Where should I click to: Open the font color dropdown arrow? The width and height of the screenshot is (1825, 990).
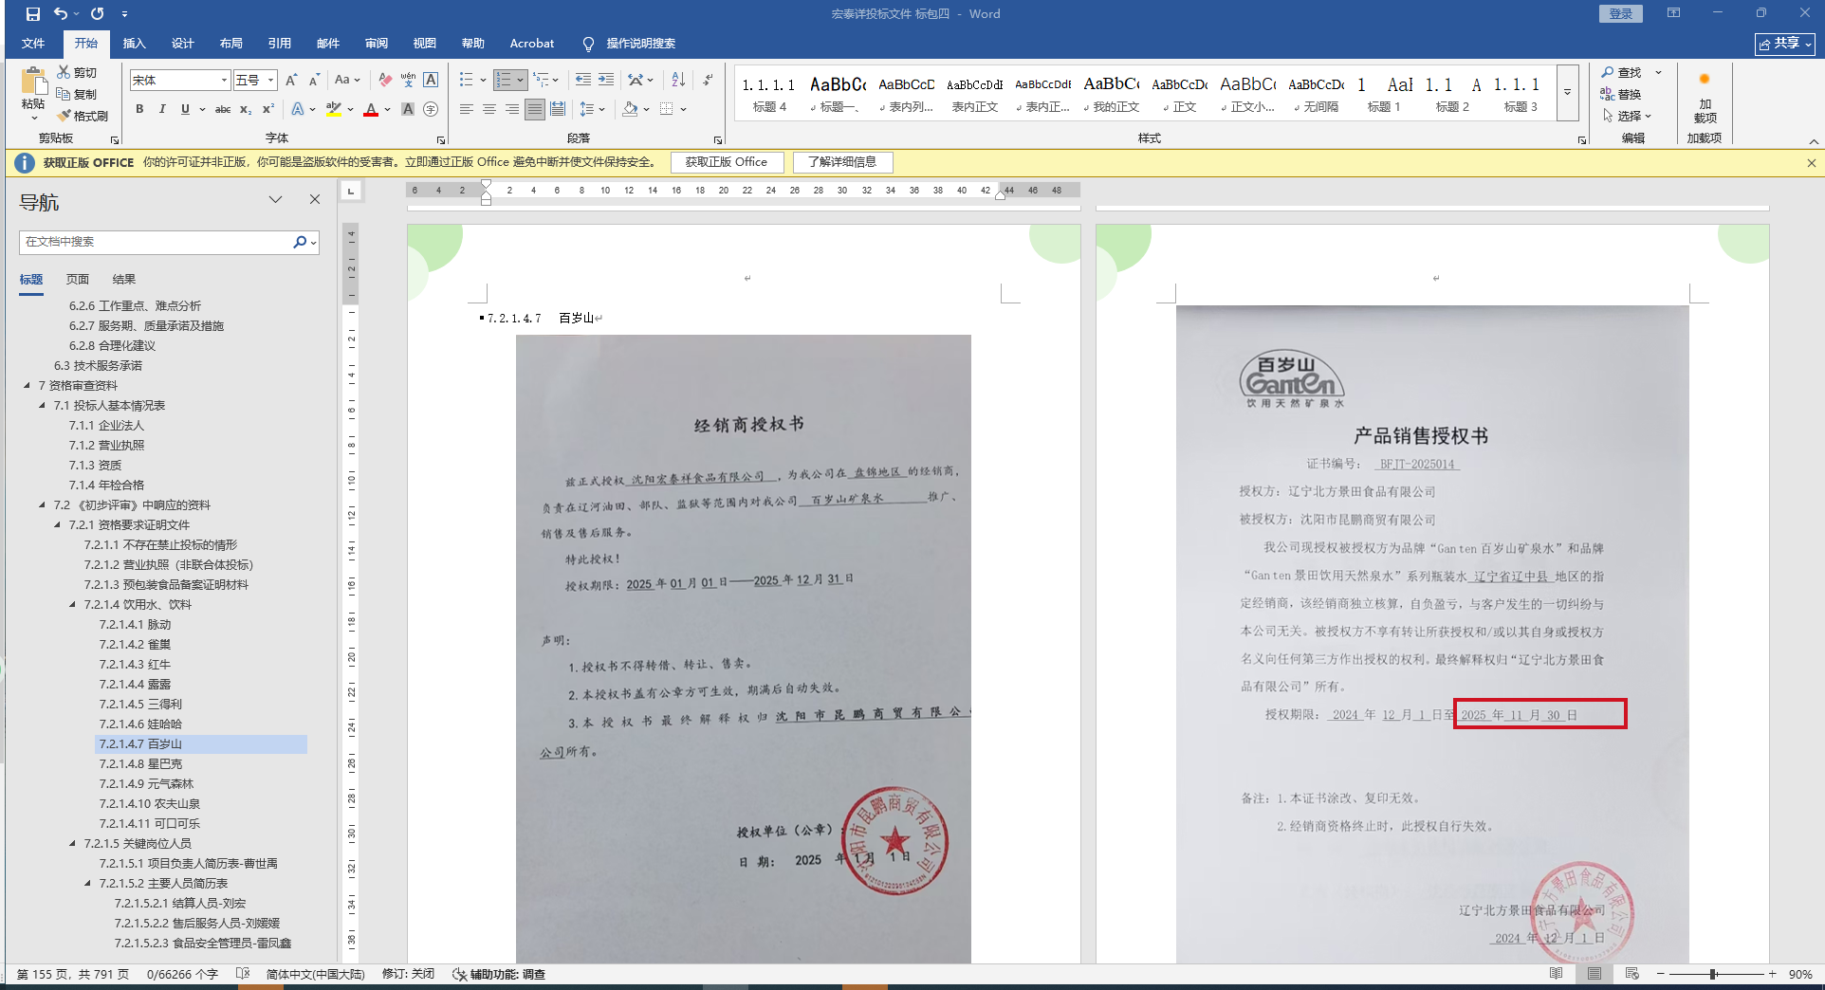[x=387, y=109]
